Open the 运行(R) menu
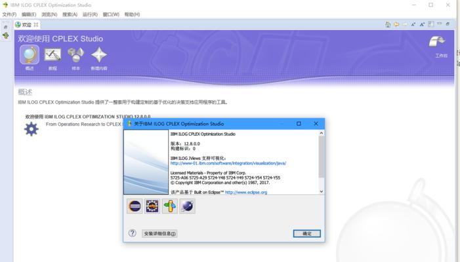This screenshot has width=460, height=262. click(x=90, y=14)
